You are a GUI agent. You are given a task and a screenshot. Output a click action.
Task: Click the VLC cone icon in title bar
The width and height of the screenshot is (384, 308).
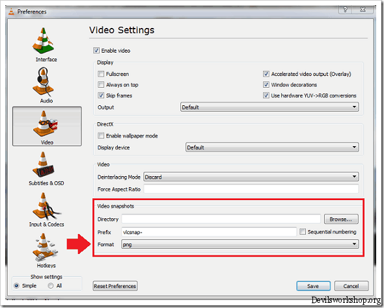point(11,12)
